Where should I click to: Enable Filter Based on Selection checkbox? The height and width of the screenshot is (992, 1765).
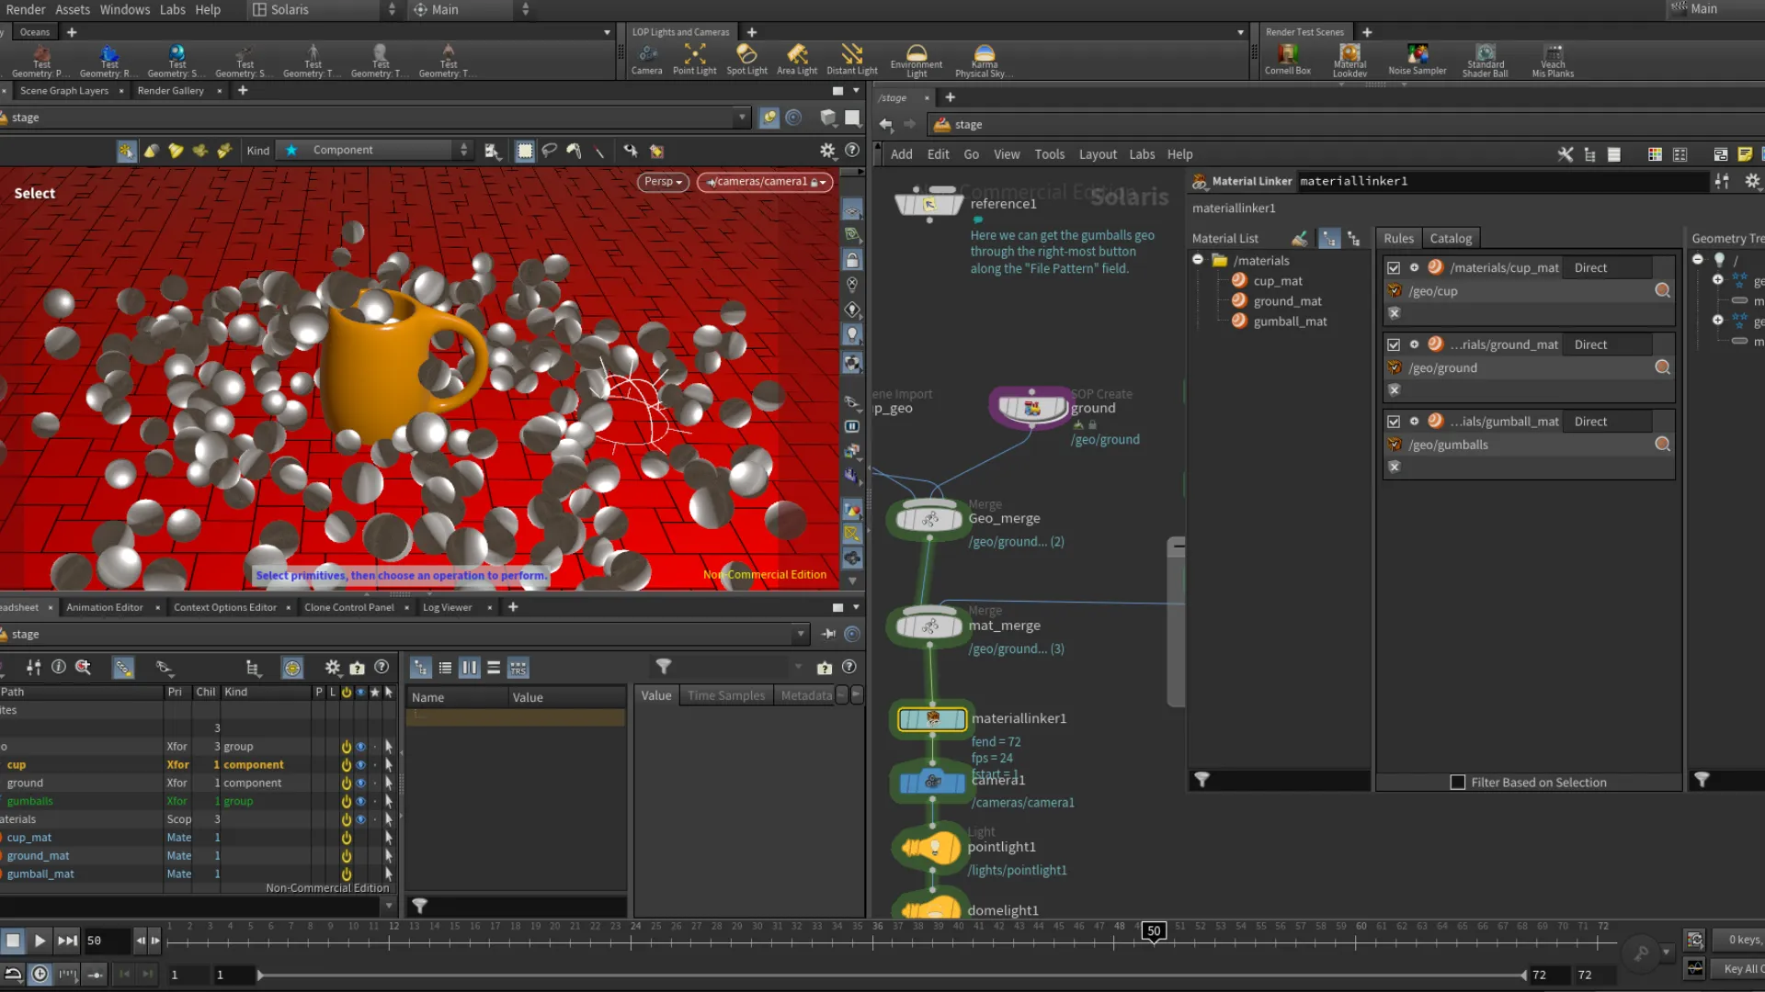tap(1458, 783)
